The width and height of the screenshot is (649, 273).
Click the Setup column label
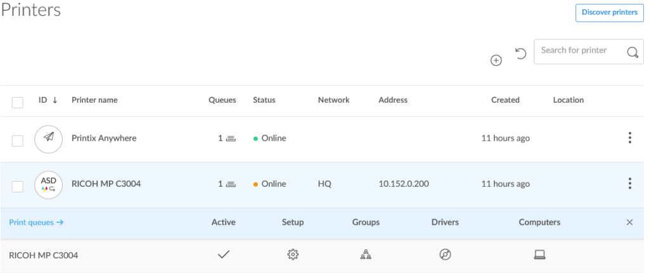293,222
